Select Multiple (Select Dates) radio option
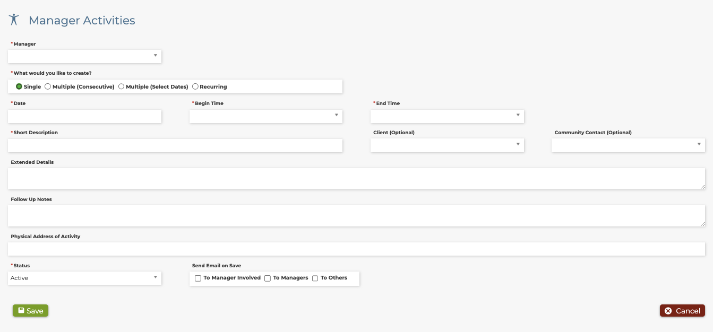Viewport: 713px width, 332px height. (x=121, y=86)
